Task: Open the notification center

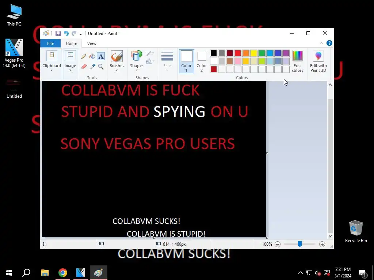Action: (363, 273)
